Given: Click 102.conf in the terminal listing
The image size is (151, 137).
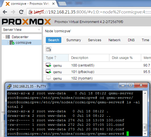Looking at the screenshot, I should (x=115, y=129).
